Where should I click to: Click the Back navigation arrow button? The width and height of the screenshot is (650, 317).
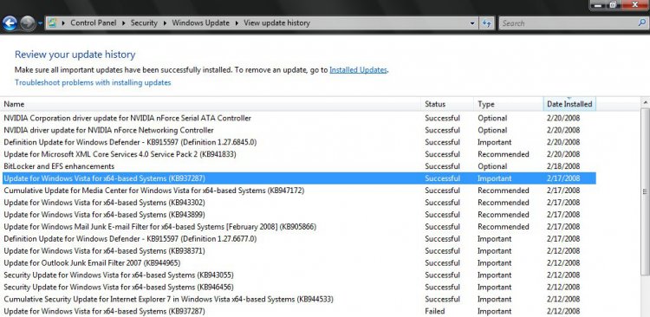(x=10, y=23)
